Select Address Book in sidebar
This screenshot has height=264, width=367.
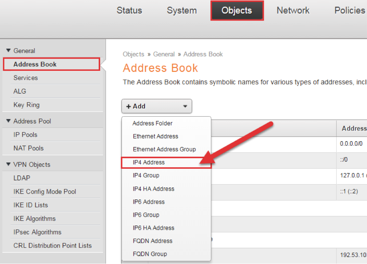[52, 64]
